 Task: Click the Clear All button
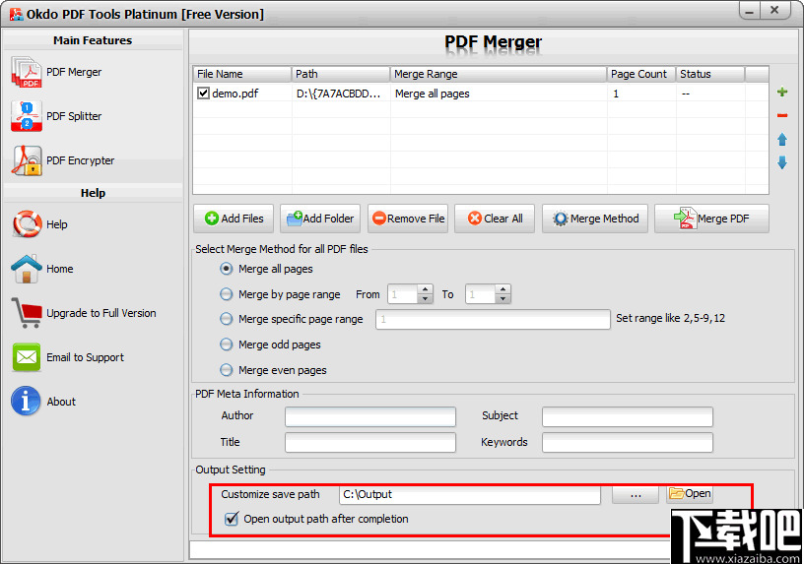pyautogui.click(x=495, y=219)
